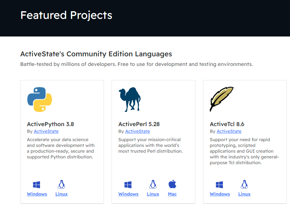Click the Linux penguin icon under ActivePython 3.8
Viewport: 290px width, 209px height.
point(61,184)
